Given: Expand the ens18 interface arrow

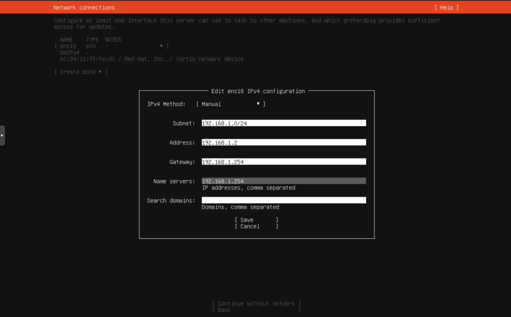Looking at the screenshot, I should coord(161,46).
